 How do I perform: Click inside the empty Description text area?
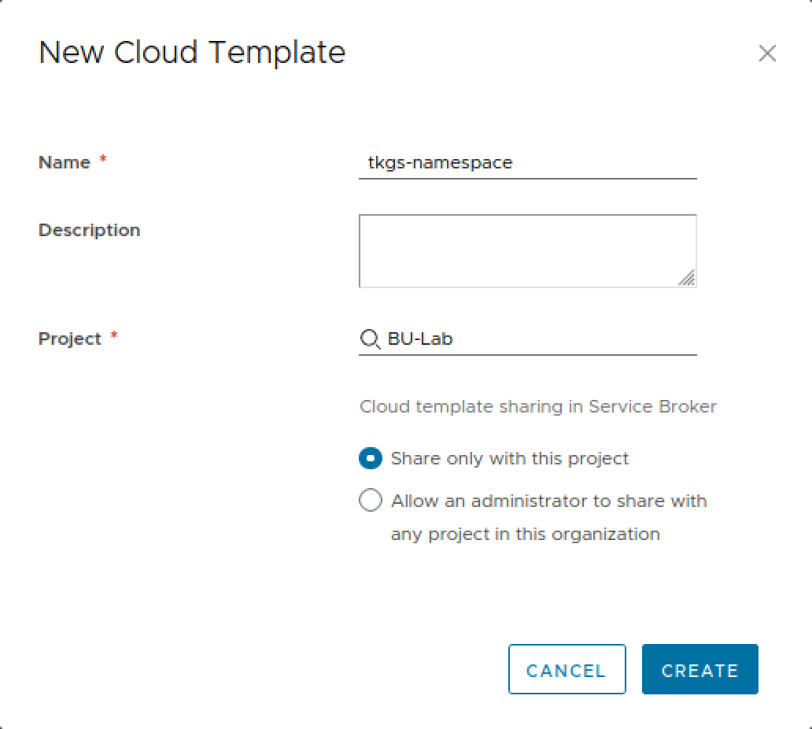[528, 251]
